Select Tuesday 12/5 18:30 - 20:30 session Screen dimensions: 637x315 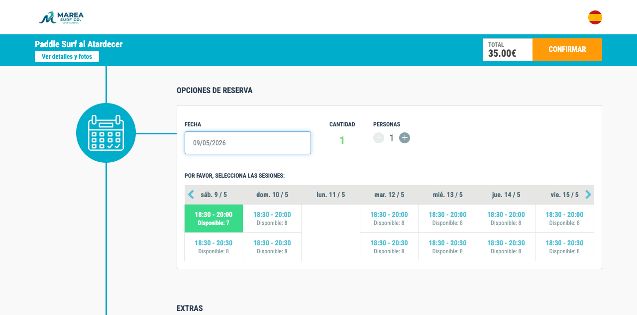point(389,247)
